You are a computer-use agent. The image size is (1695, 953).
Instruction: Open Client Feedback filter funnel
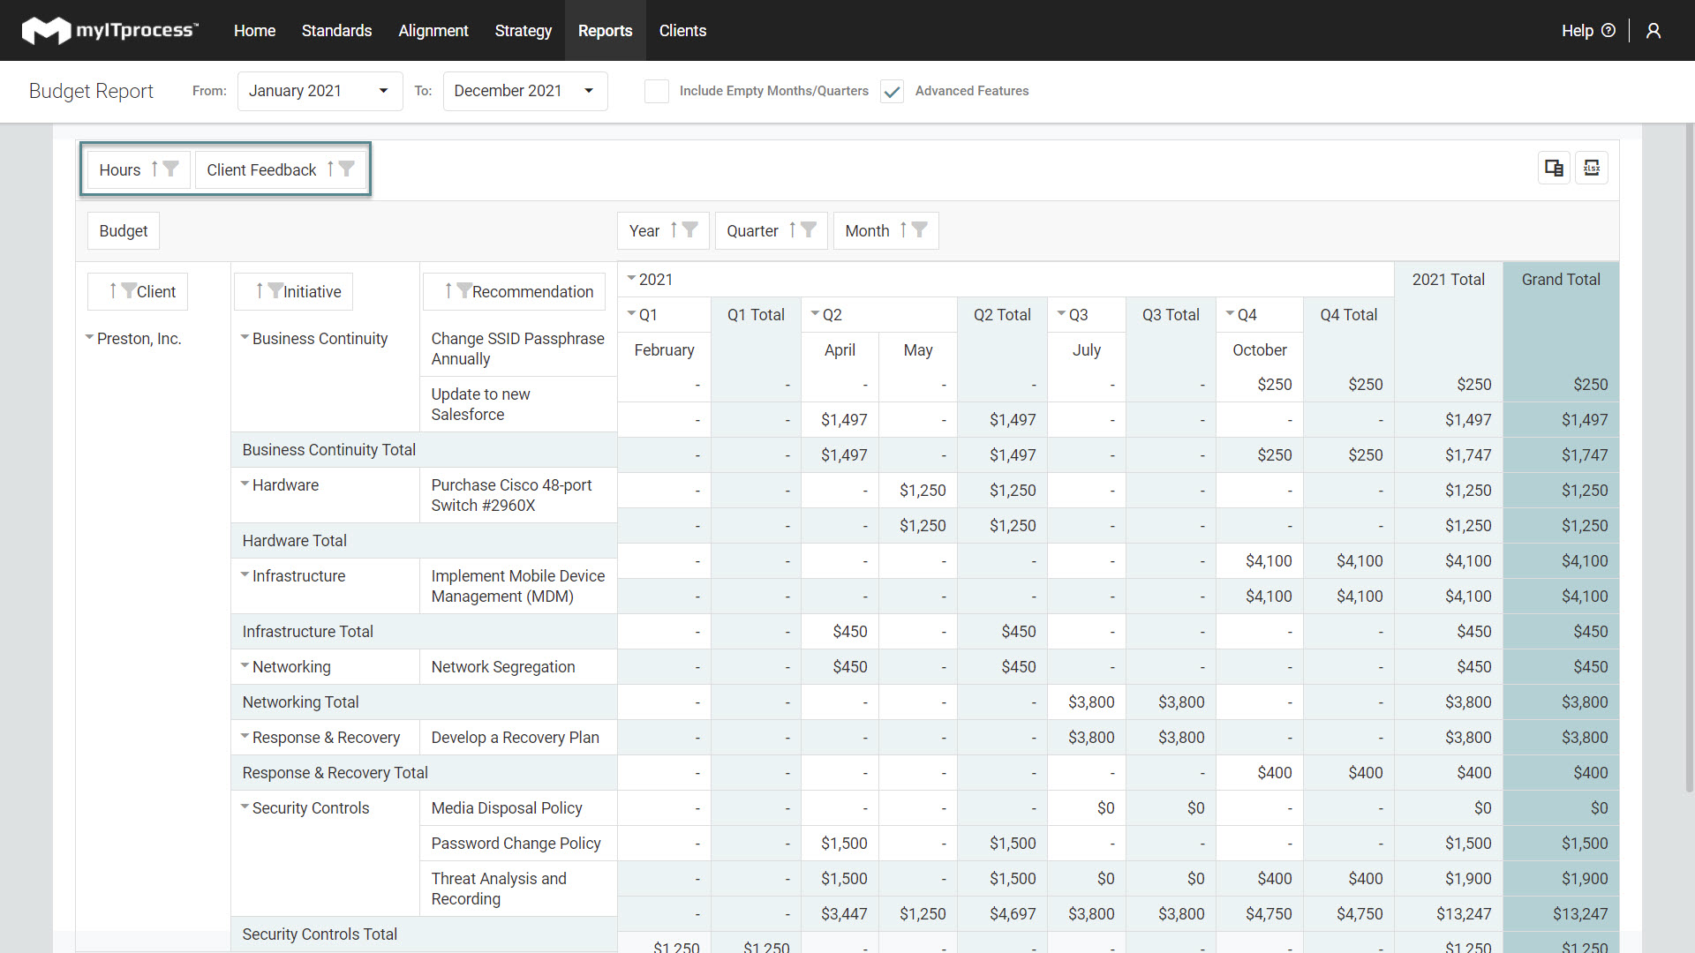click(x=347, y=169)
